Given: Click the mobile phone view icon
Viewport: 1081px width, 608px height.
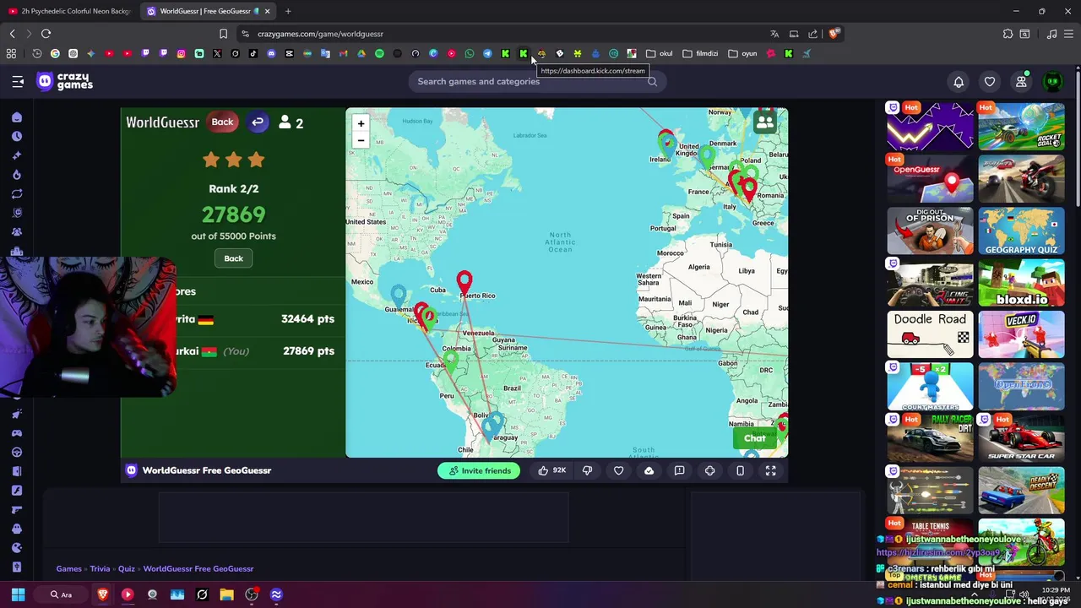Looking at the screenshot, I should [740, 470].
